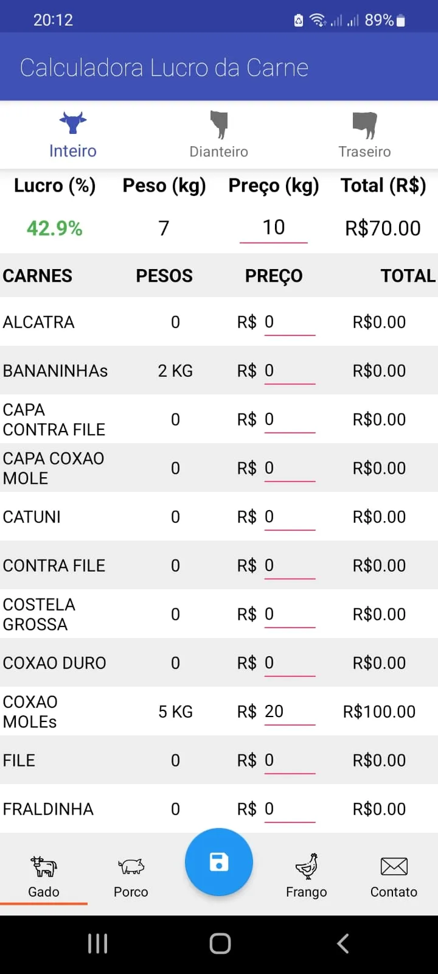Open the Traseiro hind quarter icon

(x=365, y=125)
